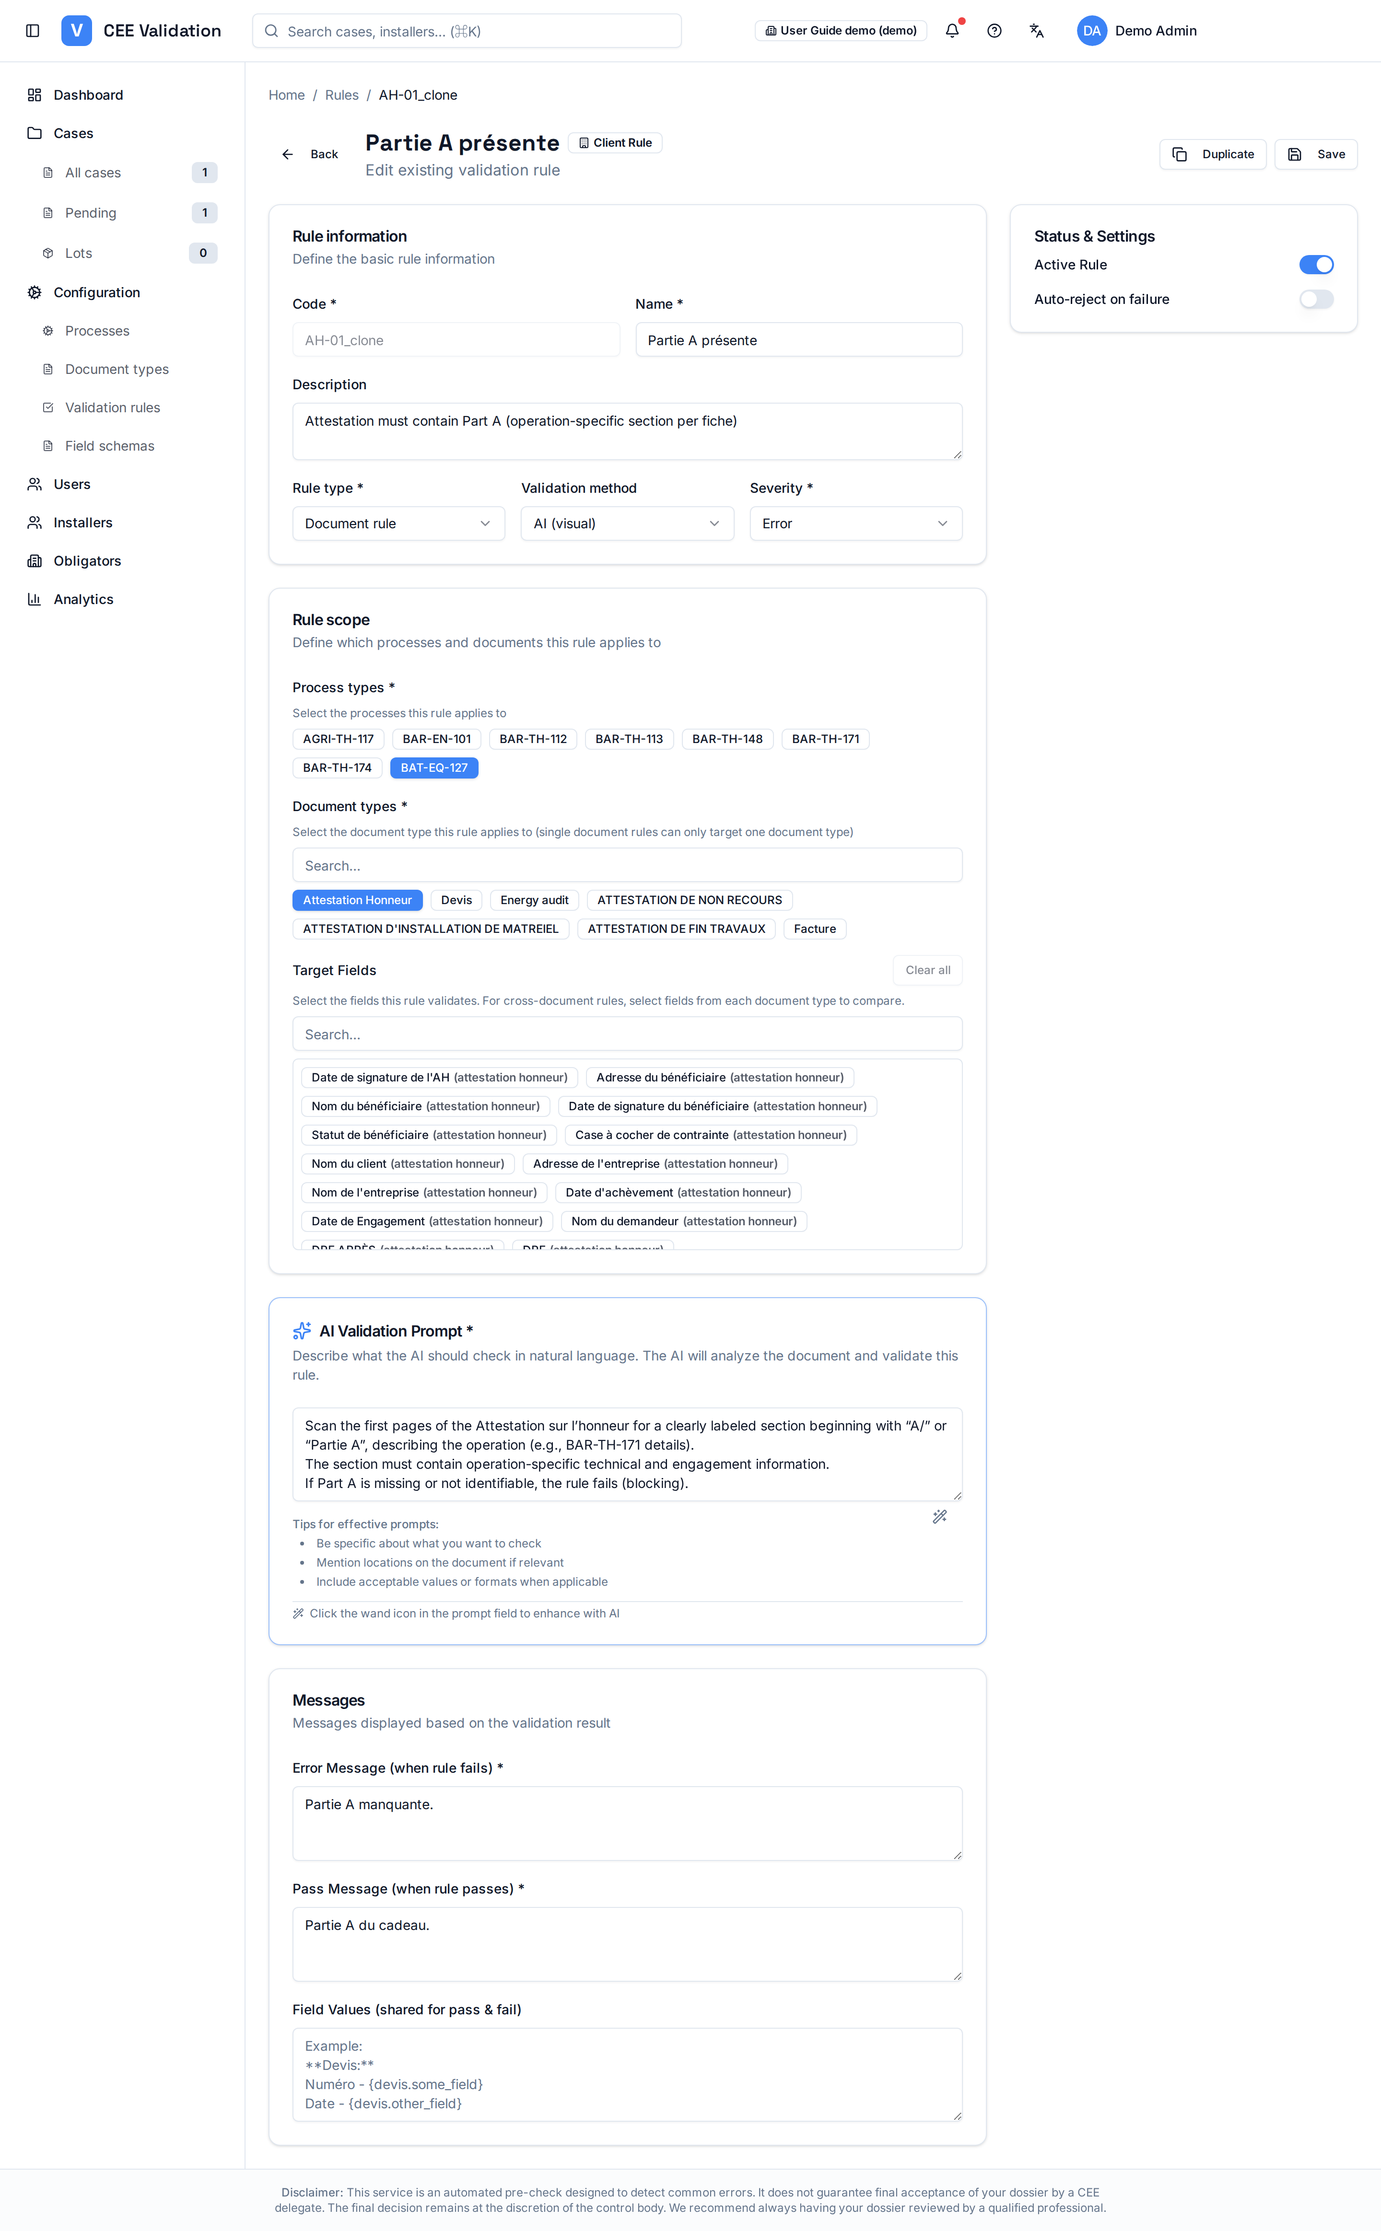Click the Back arrow icon
This screenshot has height=2231, width=1381.
(288, 154)
